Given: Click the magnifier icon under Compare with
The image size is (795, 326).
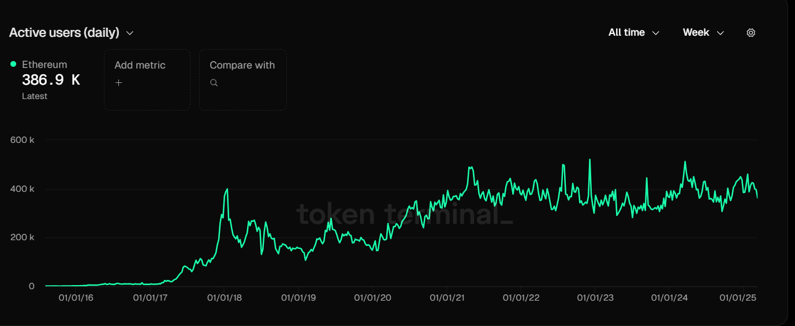Looking at the screenshot, I should 214,83.
